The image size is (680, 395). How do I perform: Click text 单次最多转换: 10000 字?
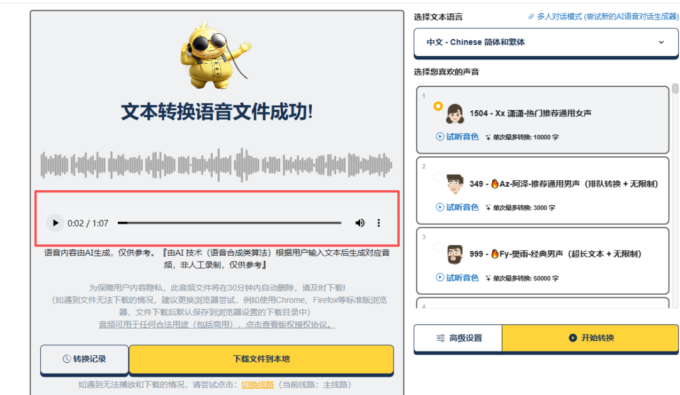coord(526,137)
